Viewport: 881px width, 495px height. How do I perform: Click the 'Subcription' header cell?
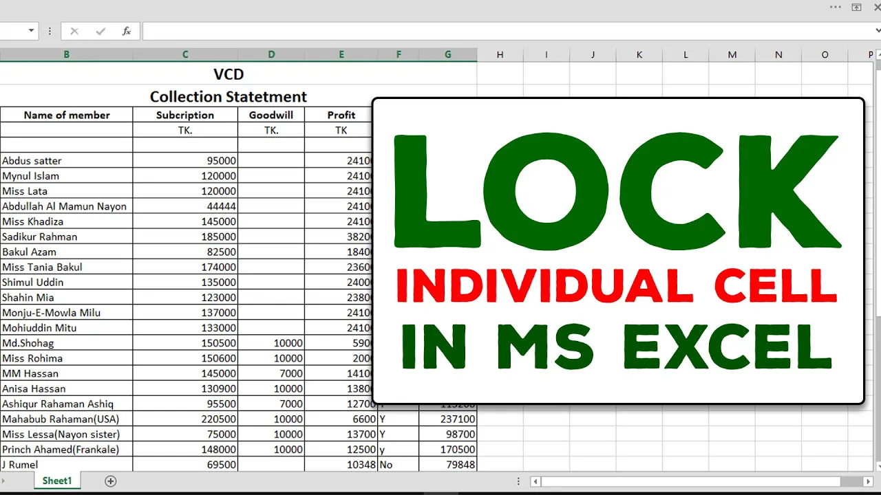pos(185,115)
